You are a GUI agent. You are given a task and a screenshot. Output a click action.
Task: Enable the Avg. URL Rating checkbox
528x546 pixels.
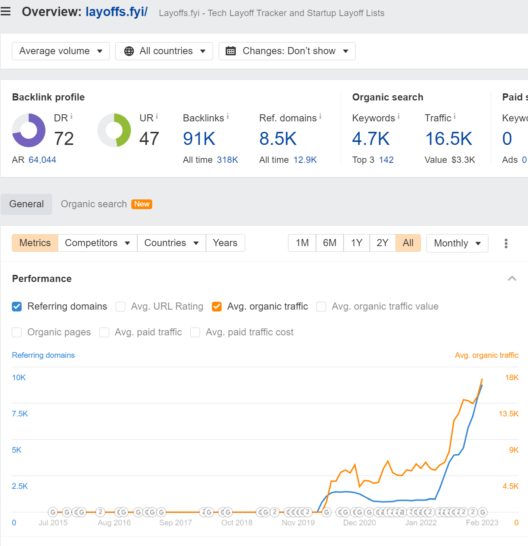click(120, 306)
